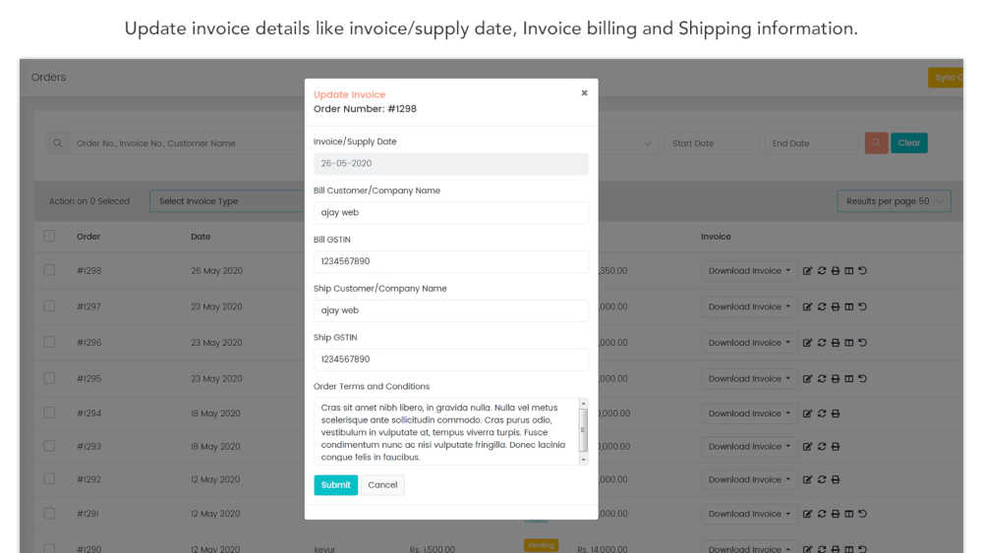Viewport: 983px width, 553px height.
Task: Open the Invoice/Supply Date field
Action: click(x=451, y=163)
